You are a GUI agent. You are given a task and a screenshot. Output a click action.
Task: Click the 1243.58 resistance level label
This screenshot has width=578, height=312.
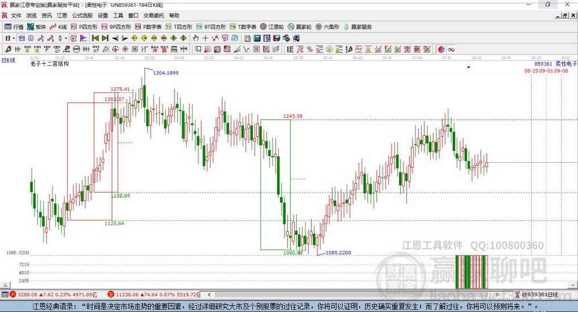pos(293,116)
